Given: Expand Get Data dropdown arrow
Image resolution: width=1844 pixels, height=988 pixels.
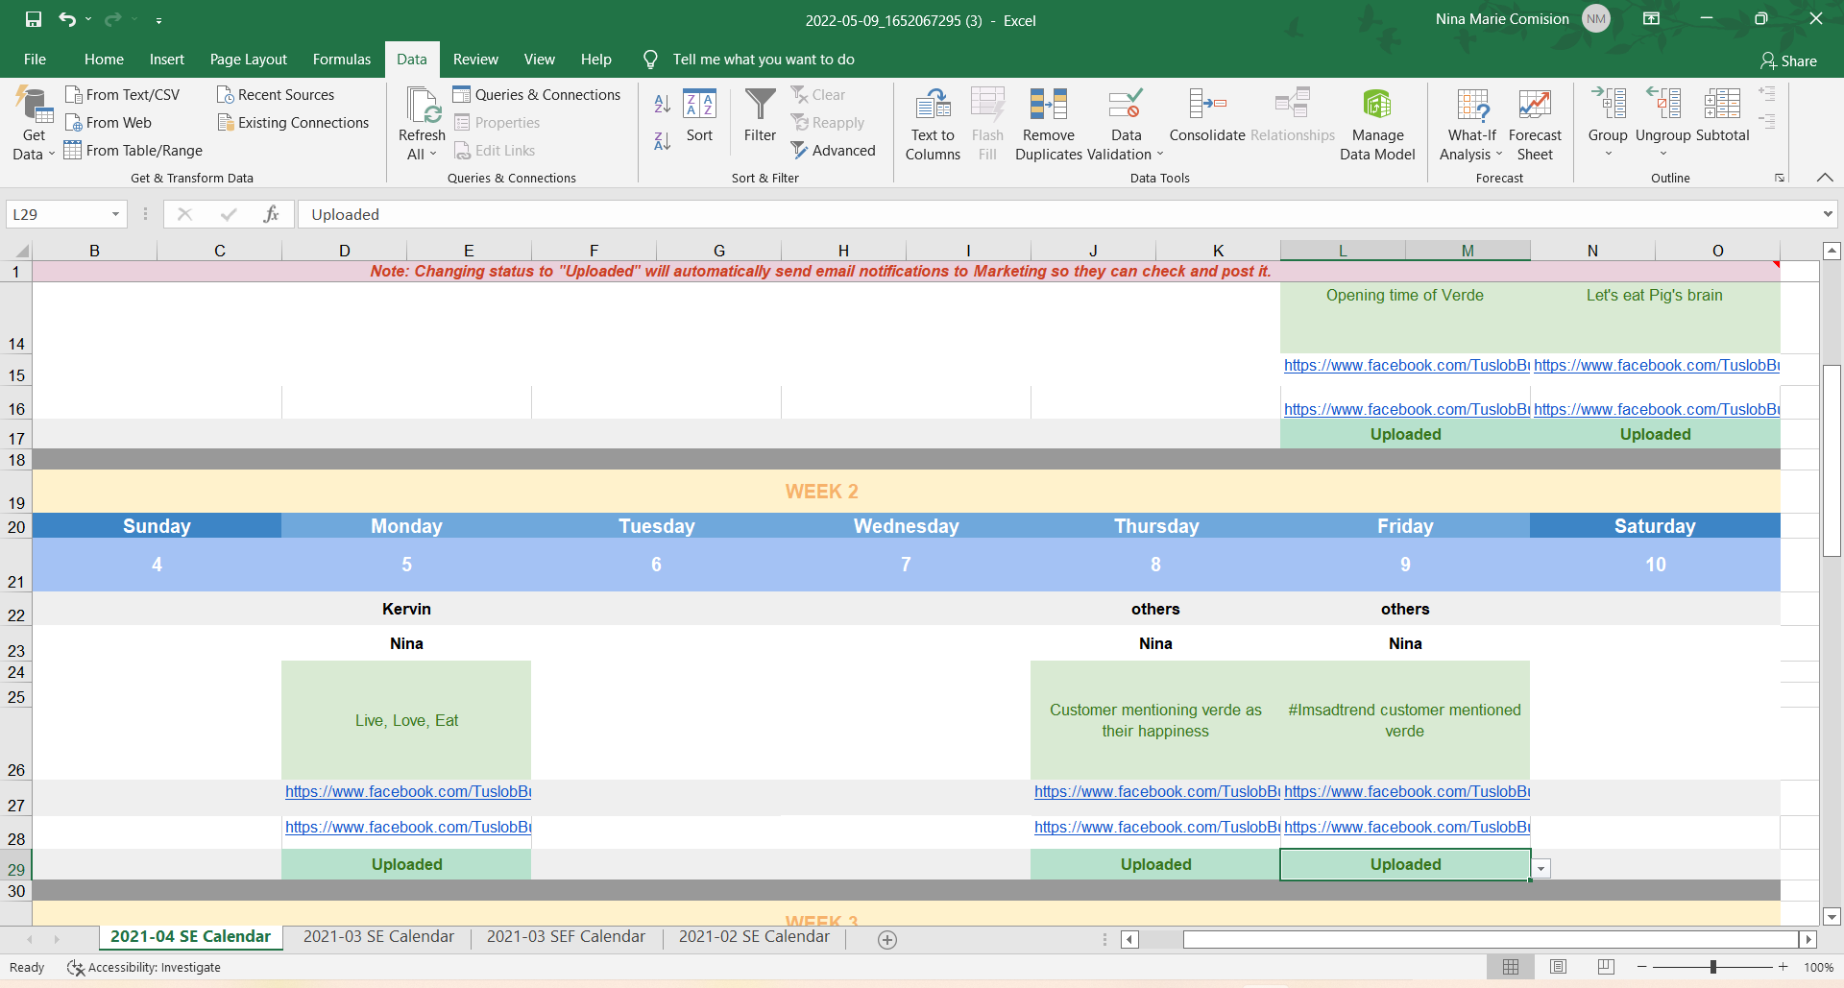Looking at the screenshot, I should tap(51, 155).
